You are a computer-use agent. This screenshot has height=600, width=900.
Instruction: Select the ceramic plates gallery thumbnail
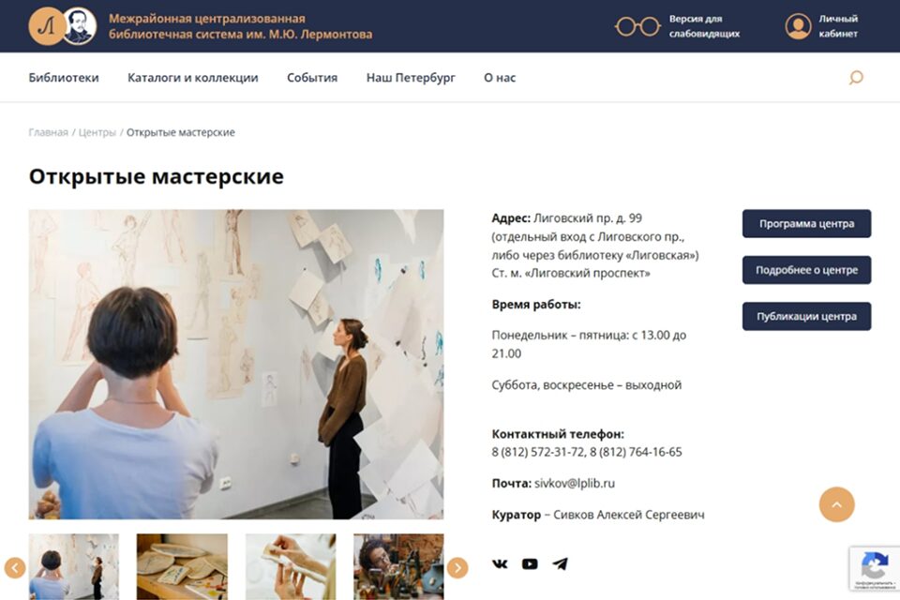coord(182,566)
